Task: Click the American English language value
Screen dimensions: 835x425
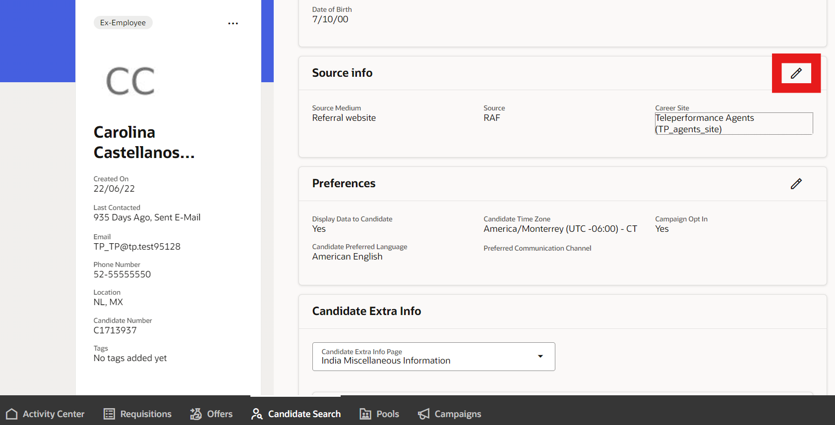Action: click(x=348, y=257)
